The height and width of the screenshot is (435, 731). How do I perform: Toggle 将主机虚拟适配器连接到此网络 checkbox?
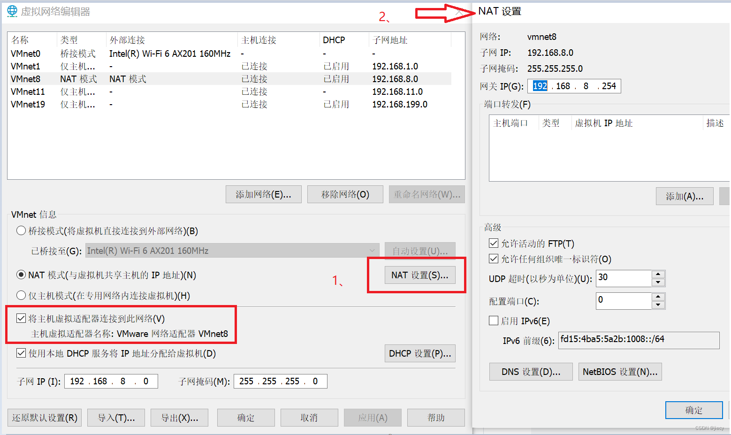[21, 318]
